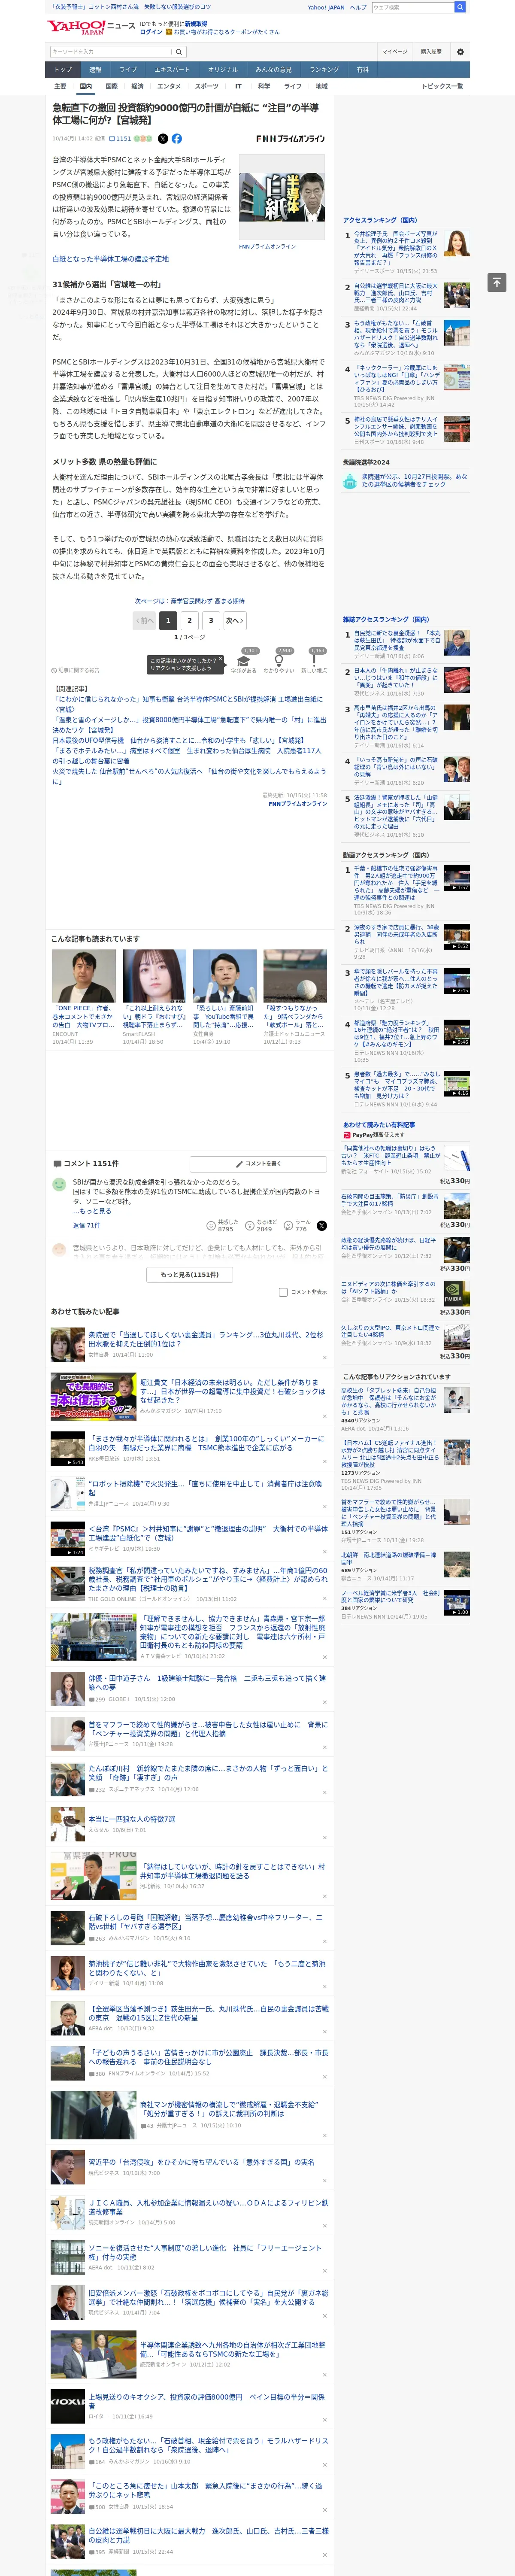Open 衆議院選挙2024 election banner link
This screenshot has height=2576, width=515.
(405, 481)
